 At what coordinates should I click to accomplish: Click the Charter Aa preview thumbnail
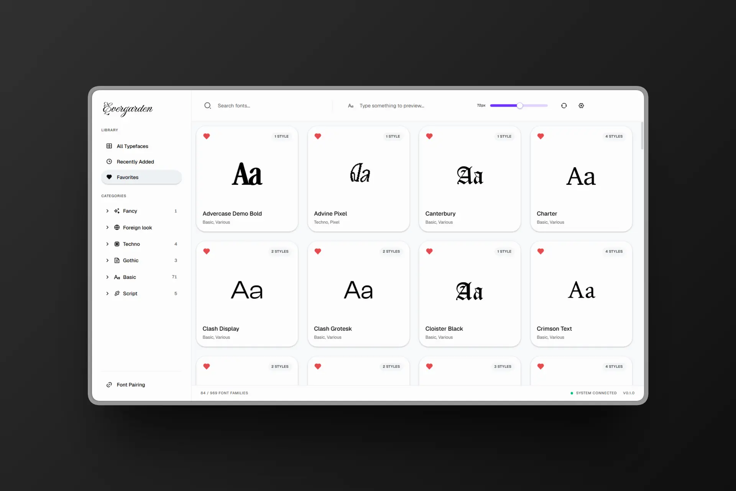[x=581, y=176]
